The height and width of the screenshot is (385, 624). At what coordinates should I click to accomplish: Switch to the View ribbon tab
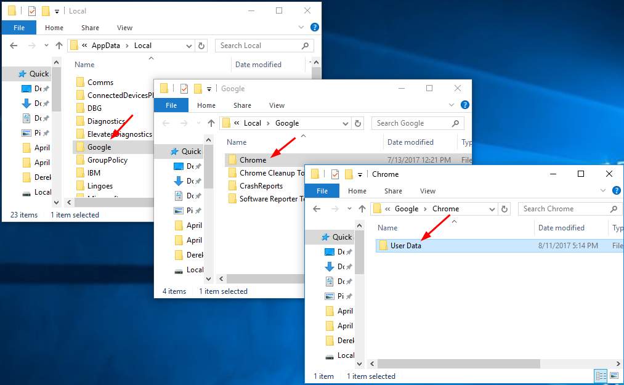[x=427, y=191]
